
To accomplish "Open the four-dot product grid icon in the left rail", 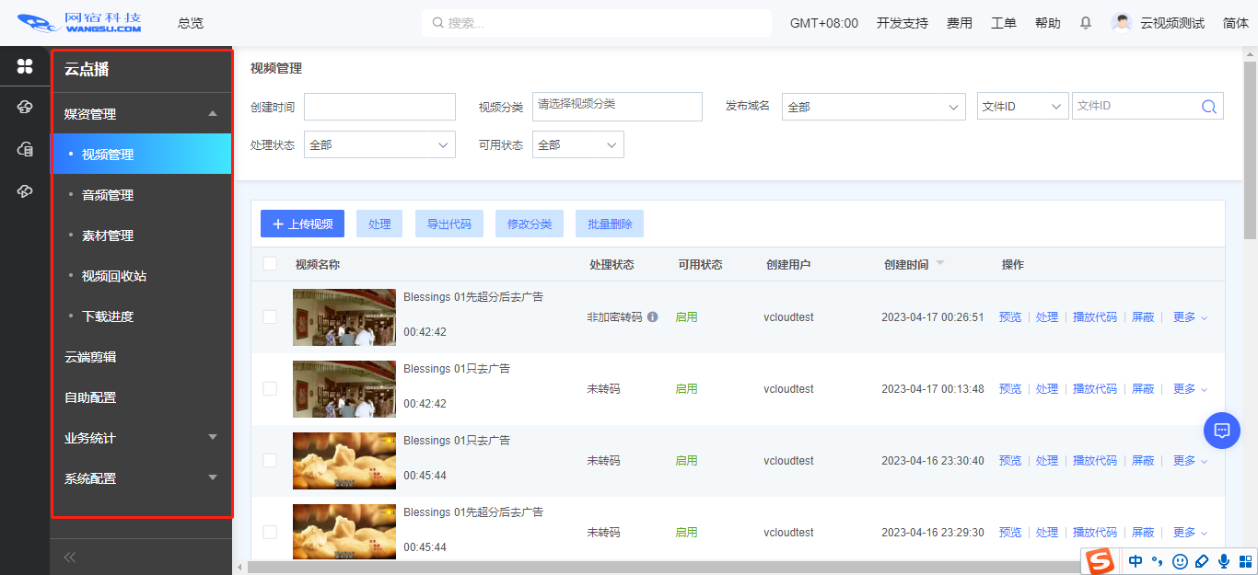I will point(25,66).
